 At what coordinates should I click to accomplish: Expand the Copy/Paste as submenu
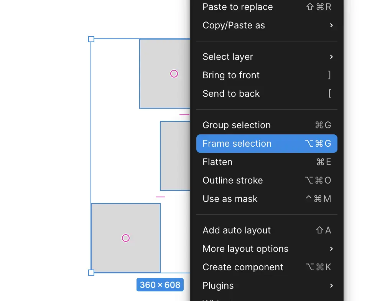[331, 26]
